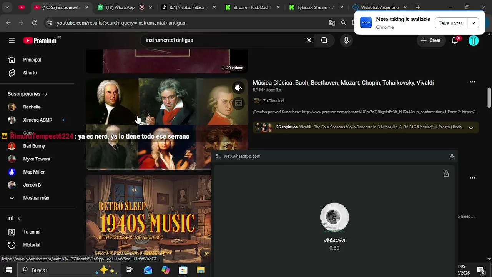Viewport: 492px width, 277px height.
Task: Open Microsoft Store from the taskbar
Action: coord(183,270)
